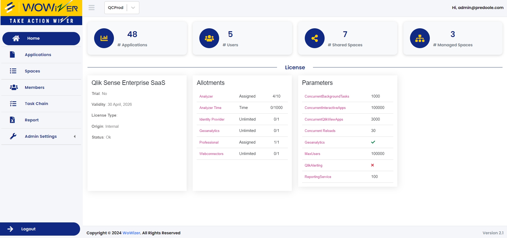The height and width of the screenshot is (238, 507).
Task: Click the Logout arrow icon
Action: [x=10, y=229]
